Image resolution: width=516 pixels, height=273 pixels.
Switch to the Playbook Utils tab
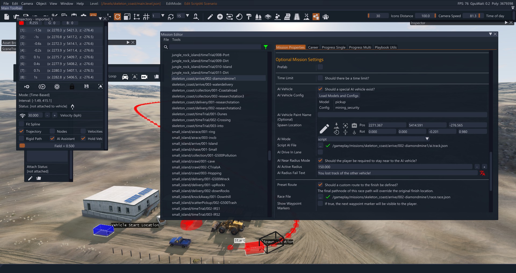click(x=386, y=47)
